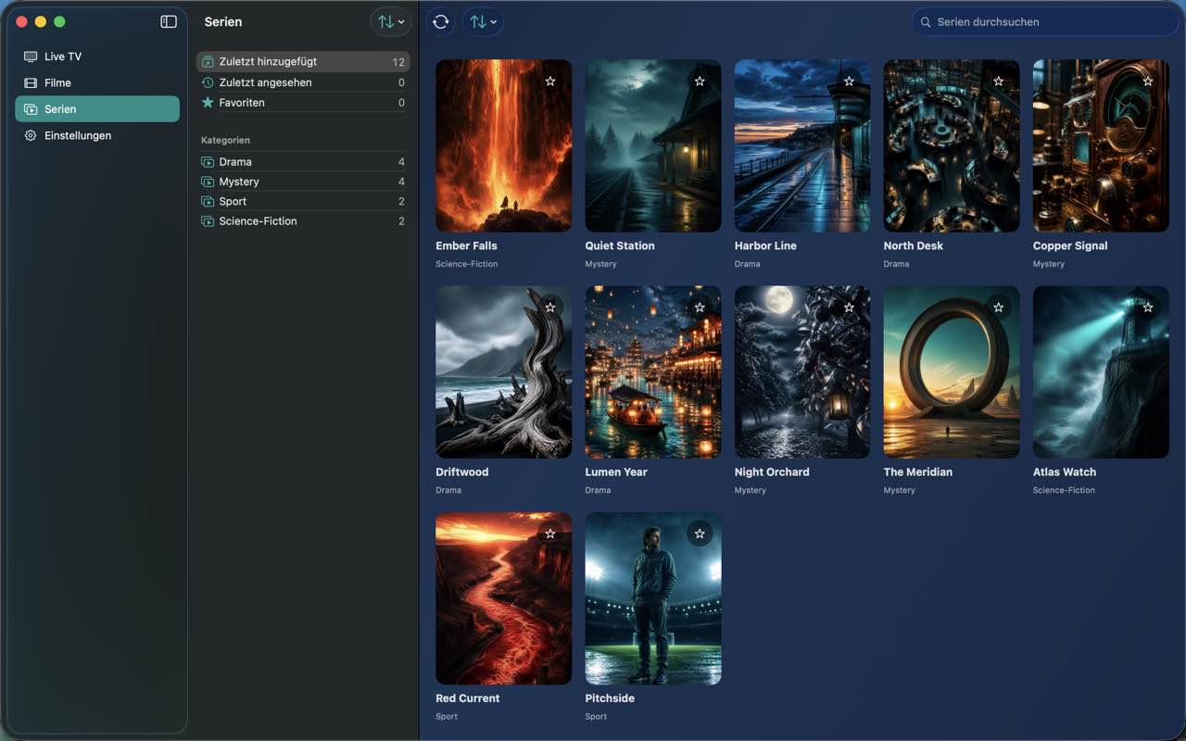
Task: Open Einstellungen
Action: click(x=97, y=135)
